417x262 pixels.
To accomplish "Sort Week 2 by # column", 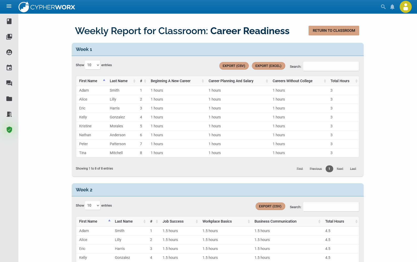I will pyautogui.click(x=153, y=221).
